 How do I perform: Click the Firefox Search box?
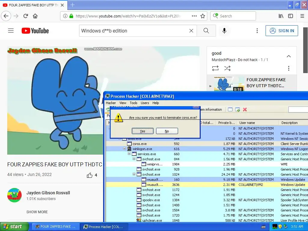[x=233, y=16]
